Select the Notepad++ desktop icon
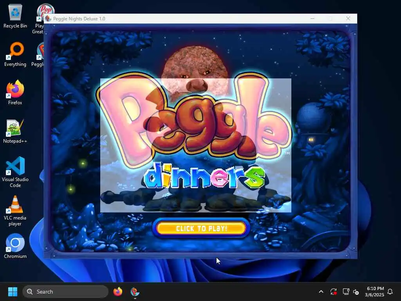This screenshot has height=301, width=401. (15, 131)
